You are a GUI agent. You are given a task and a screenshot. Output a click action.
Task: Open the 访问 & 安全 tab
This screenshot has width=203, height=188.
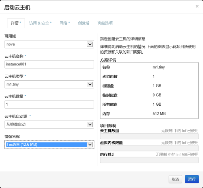(40, 23)
